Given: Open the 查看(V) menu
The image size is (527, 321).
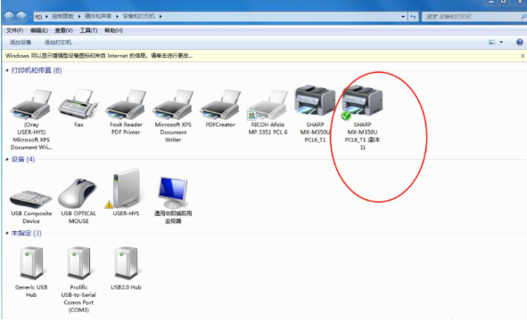Looking at the screenshot, I should point(64,30).
